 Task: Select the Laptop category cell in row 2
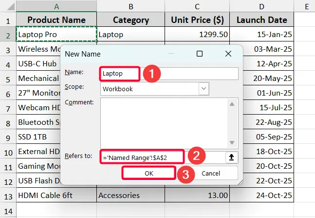coord(131,34)
